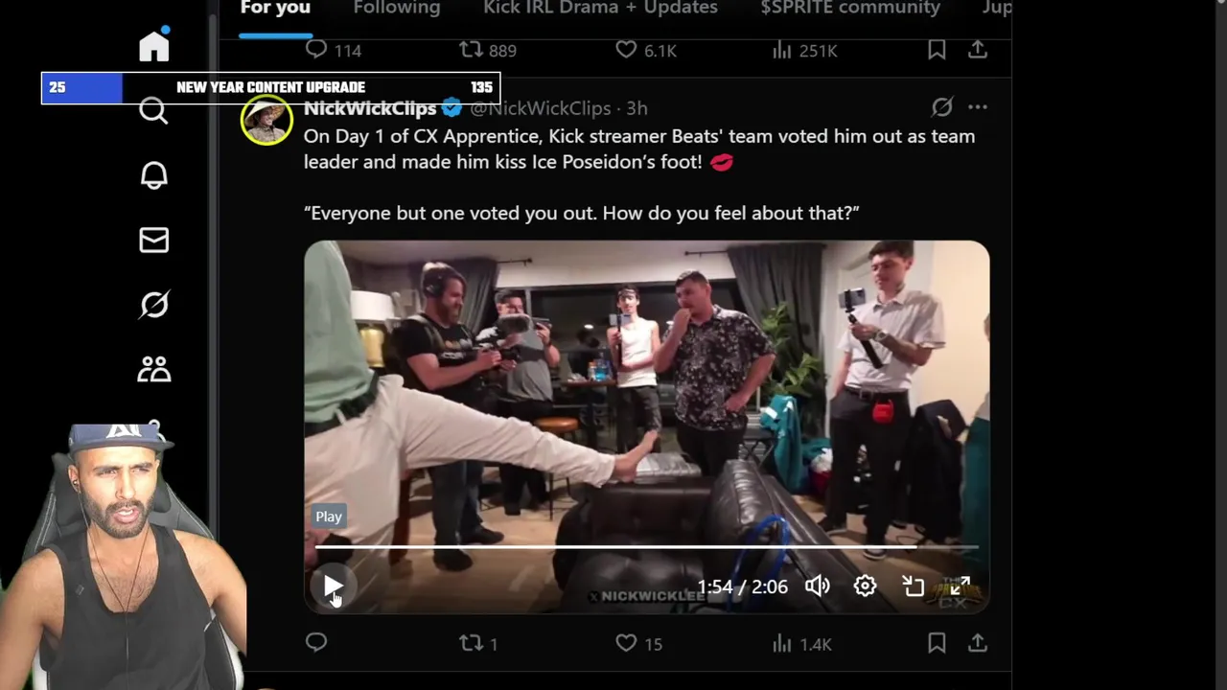This screenshot has width=1227, height=690.
Task: Go to the Home icon in sidebar
Action: [x=154, y=45]
